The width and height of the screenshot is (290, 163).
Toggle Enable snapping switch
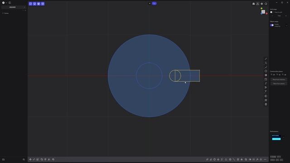point(272,25)
